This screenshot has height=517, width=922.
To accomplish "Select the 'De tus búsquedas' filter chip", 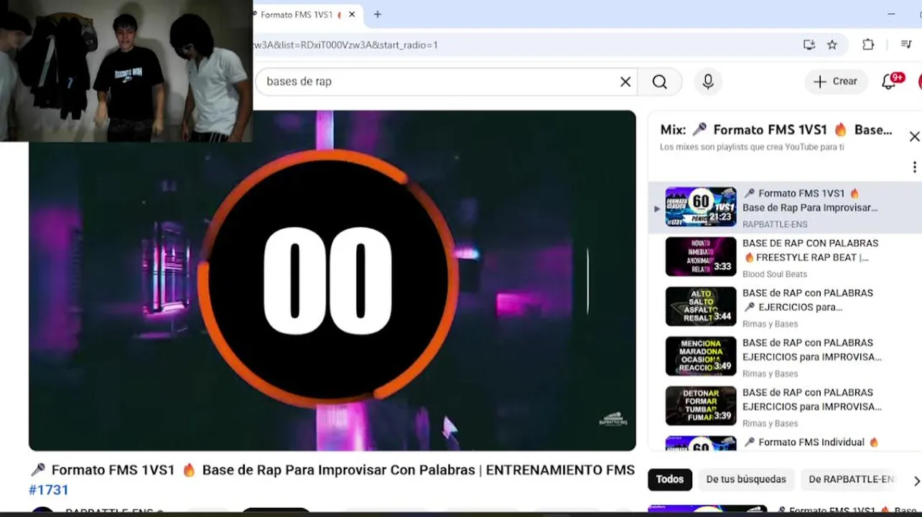I will pos(746,479).
